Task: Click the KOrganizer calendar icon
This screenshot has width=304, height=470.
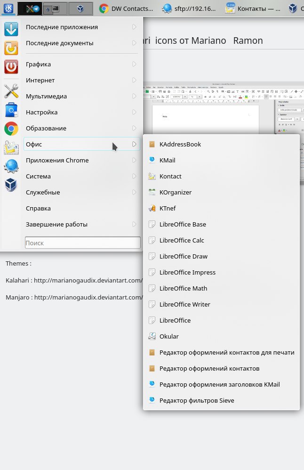Action: pos(152,192)
